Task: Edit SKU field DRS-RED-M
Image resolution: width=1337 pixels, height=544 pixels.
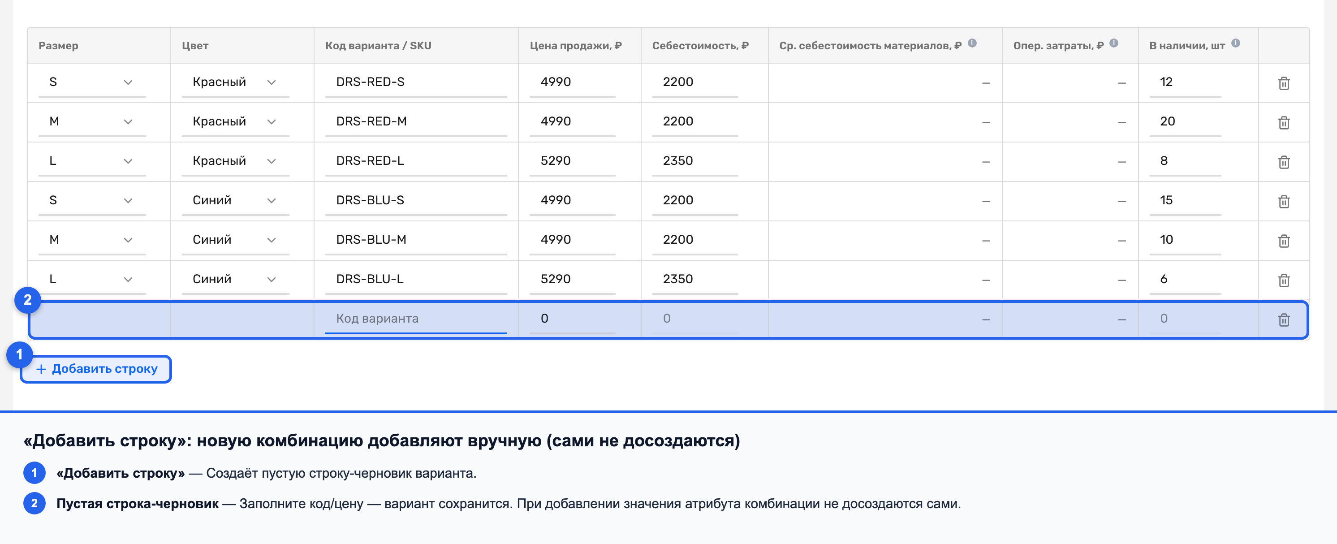Action: pos(416,121)
